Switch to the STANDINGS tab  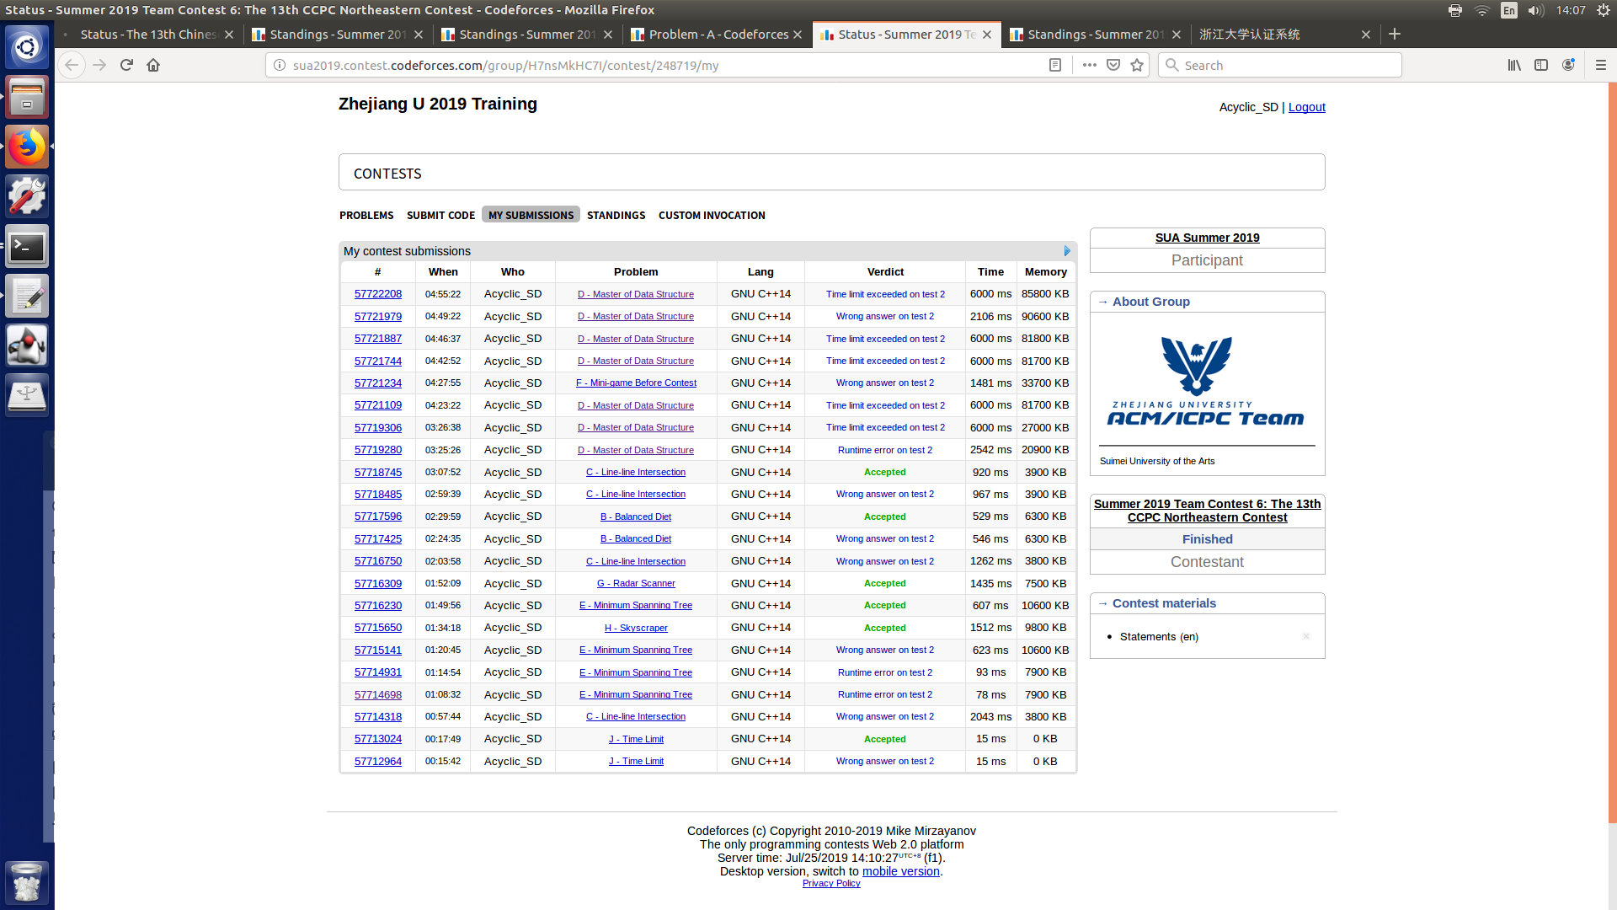pos(616,216)
